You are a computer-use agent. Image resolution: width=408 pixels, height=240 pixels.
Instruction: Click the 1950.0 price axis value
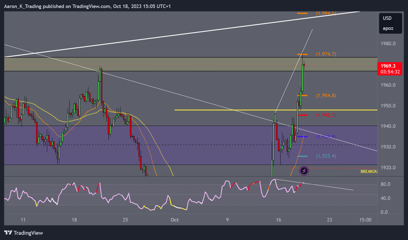388,106
